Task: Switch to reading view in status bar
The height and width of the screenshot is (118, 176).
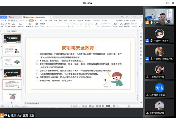Action: (x=103, y=106)
